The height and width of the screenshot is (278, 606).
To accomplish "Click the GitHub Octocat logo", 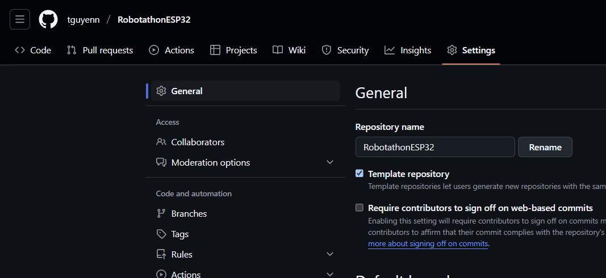I will click(x=48, y=19).
